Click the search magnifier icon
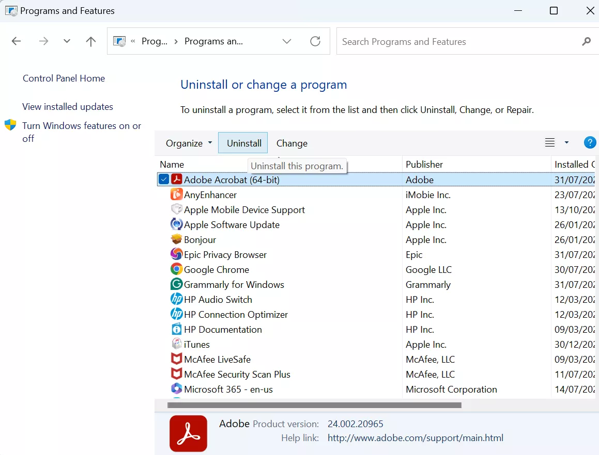The image size is (599, 455). 586,41
